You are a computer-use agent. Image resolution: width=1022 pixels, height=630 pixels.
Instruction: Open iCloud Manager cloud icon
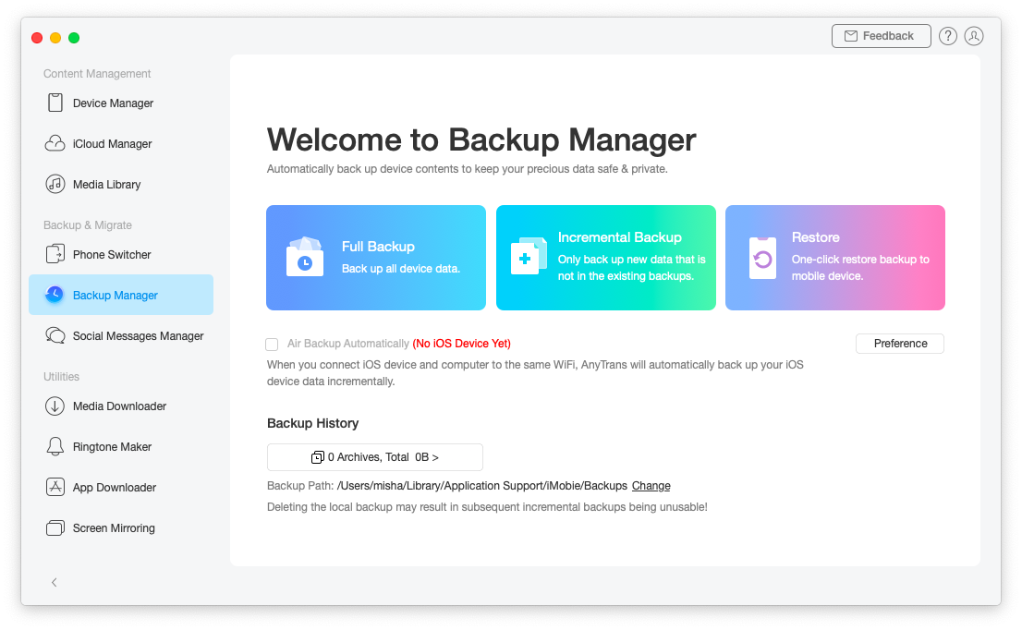(55, 143)
